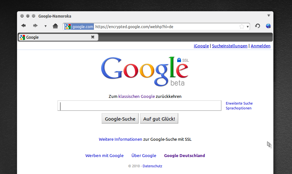Open Datenschutz privacy link

click(x=152, y=166)
